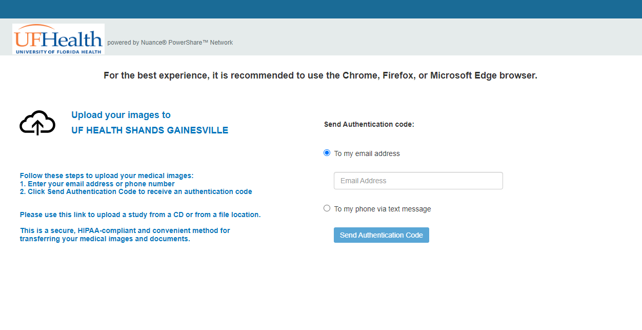The width and height of the screenshot is (642, 330).
Task: Click the browser recommendation heading text
Action: [320, 75]
